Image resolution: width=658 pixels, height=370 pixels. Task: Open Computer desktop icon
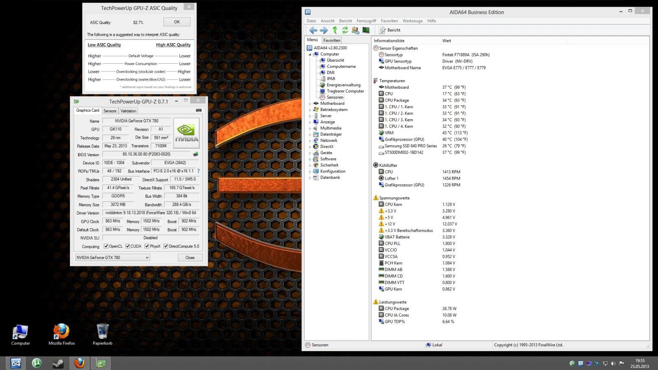[21, 334]
